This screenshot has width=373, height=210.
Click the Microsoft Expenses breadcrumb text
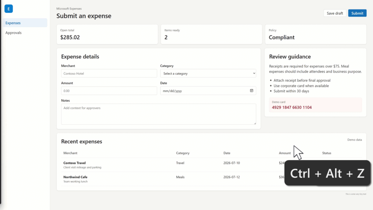[x=69, y=9]
